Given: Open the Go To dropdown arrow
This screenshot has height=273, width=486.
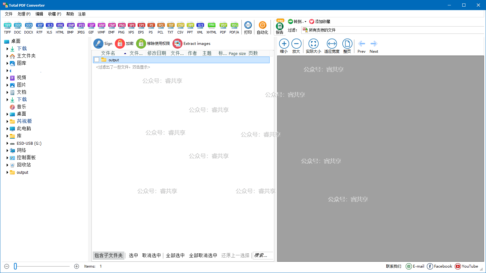Looking at the screenshot, I should pyautogui.click(x=305, y=22).
